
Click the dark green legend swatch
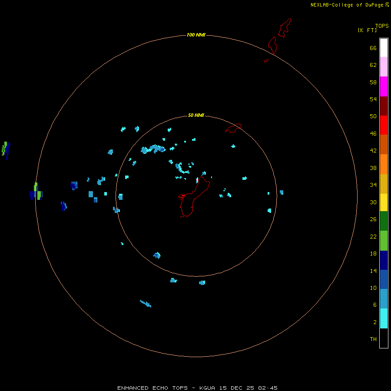pos(384,221)
